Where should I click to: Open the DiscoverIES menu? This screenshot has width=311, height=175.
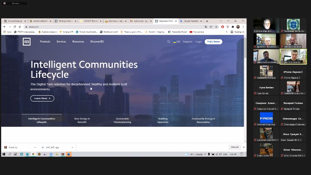tap(97, 42)
